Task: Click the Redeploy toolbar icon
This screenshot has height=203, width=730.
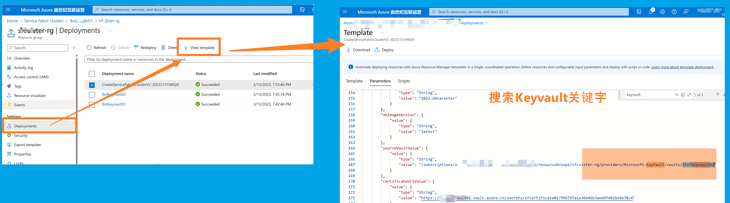Action: [136, 48]
